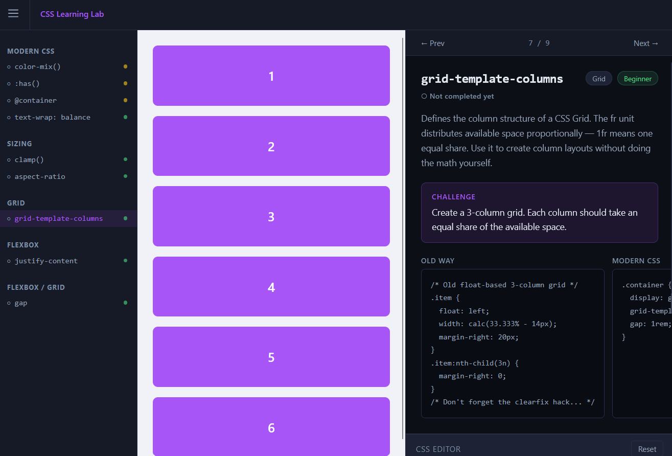Click preview box number 2
The width and height of the screenshot is (672, 456).
pyautogui.click(x=271, y=146)
